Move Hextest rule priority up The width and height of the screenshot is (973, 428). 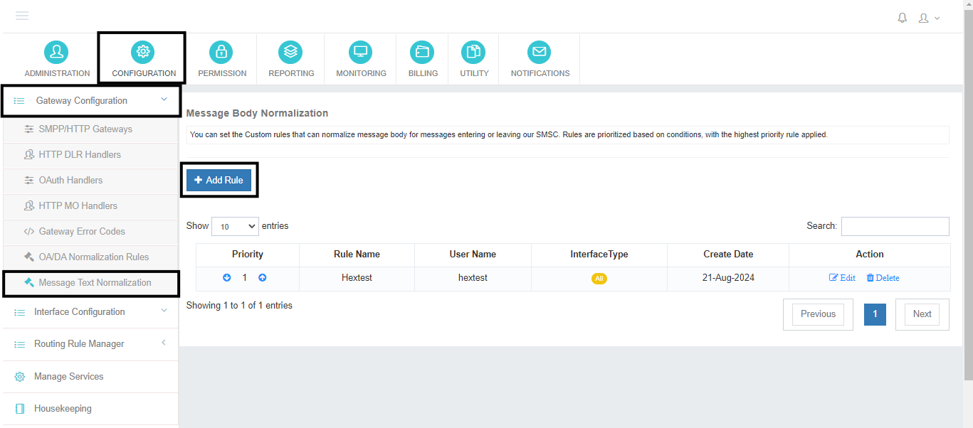(x=262, y=277)
